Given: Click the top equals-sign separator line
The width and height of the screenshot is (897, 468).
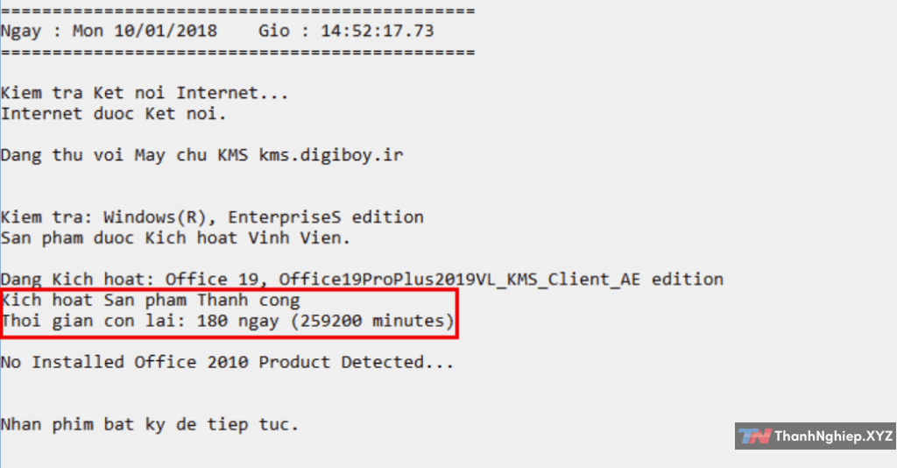Looking at the screenshot, I should pyautogui.click(x=237, y=11).
